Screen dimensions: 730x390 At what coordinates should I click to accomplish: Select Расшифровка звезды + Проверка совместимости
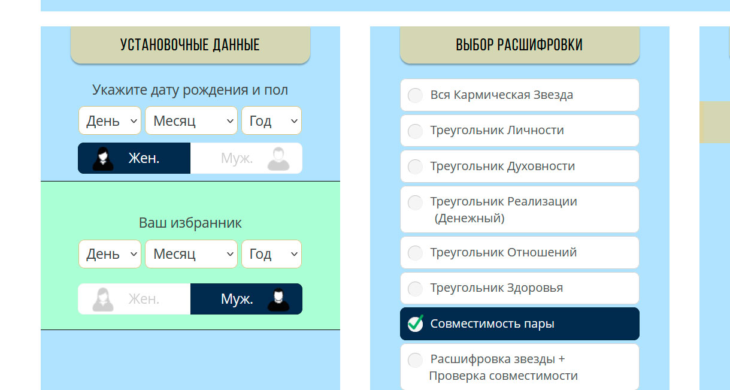519,367
